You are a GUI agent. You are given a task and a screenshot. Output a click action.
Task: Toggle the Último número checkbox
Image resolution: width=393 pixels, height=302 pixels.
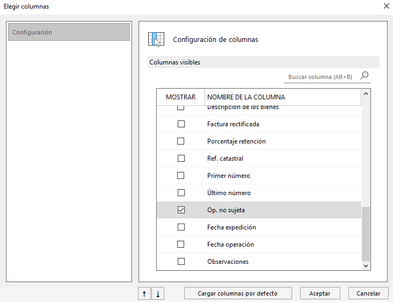click(181, 192)
